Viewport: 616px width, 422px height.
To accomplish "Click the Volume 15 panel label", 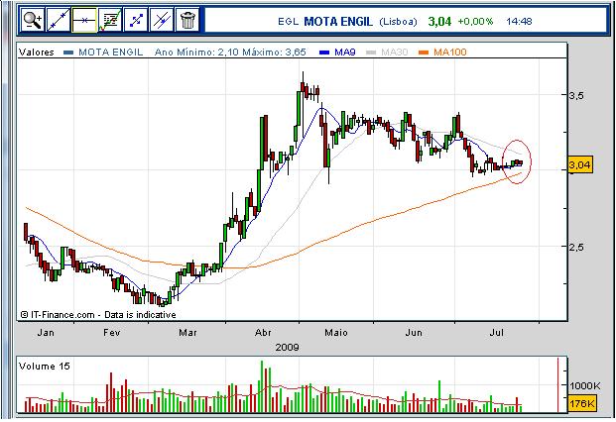I will click(x=45, y=366).
